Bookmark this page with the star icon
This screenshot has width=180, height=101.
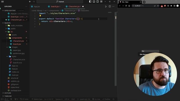tap(158, 6)
